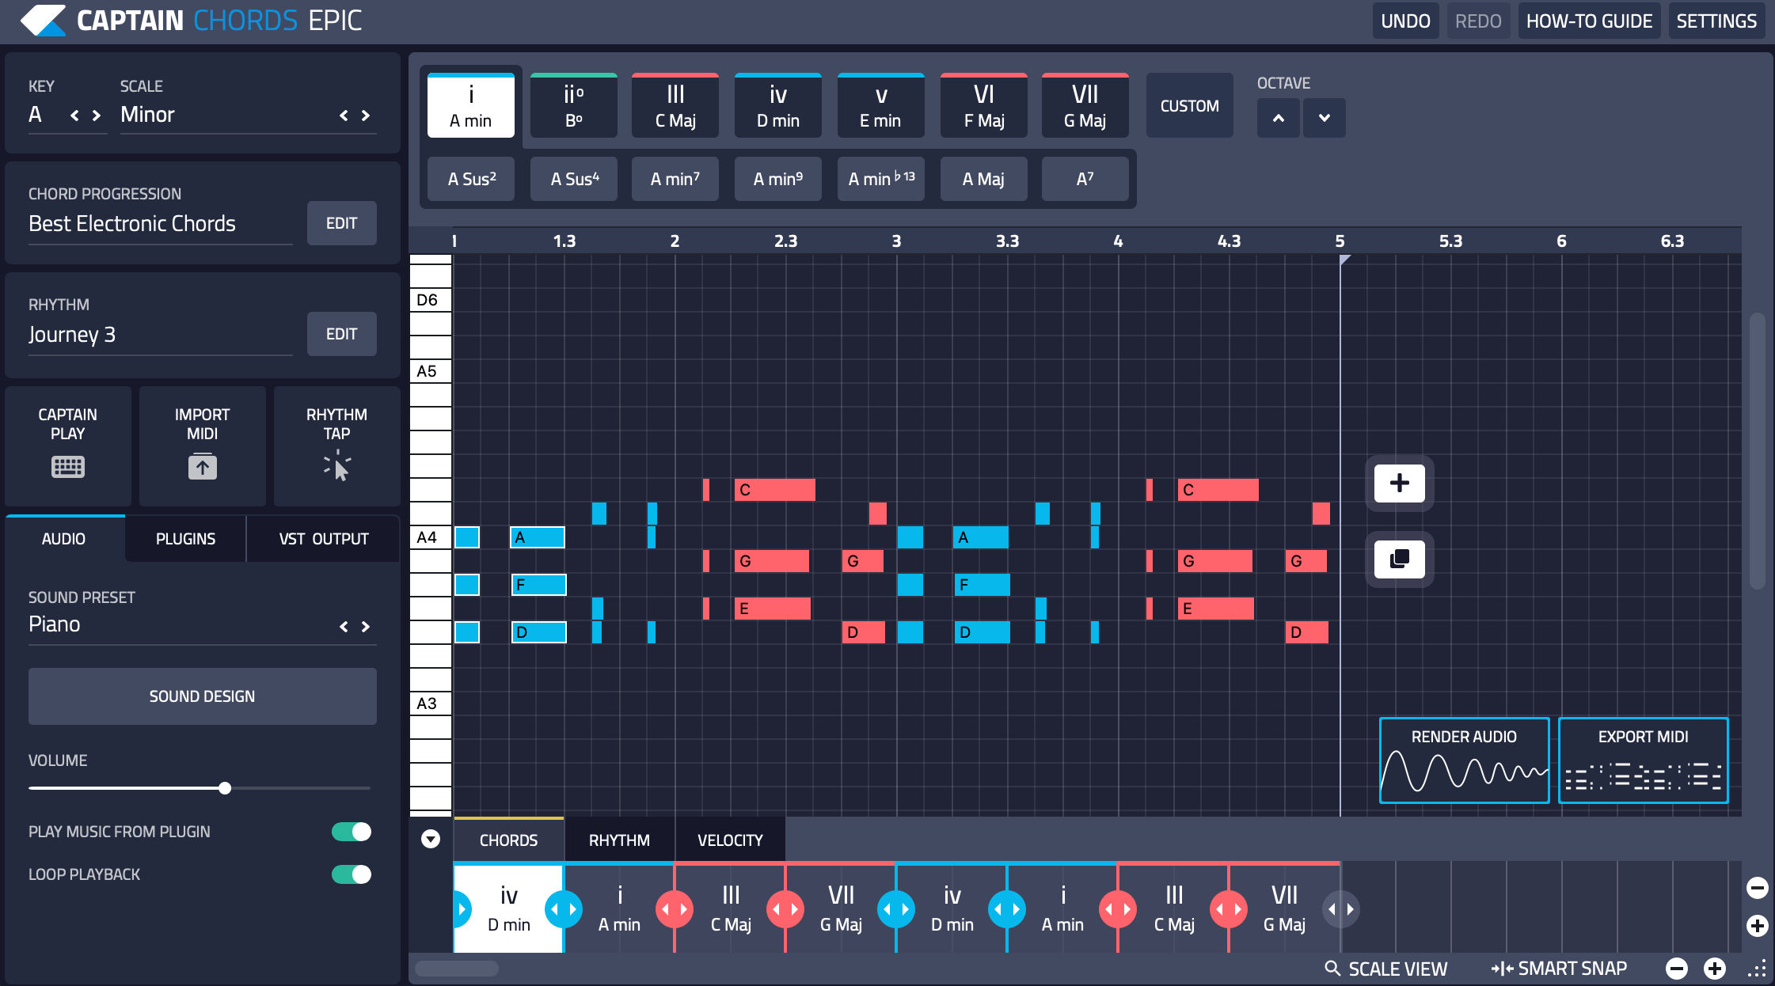The width and height of the screenshot is (1775, 986).
Task: Switch to previous scale
Action: (x=344, y=116)
